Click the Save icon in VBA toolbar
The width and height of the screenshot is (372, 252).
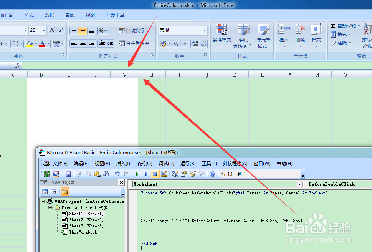(69, 174)
